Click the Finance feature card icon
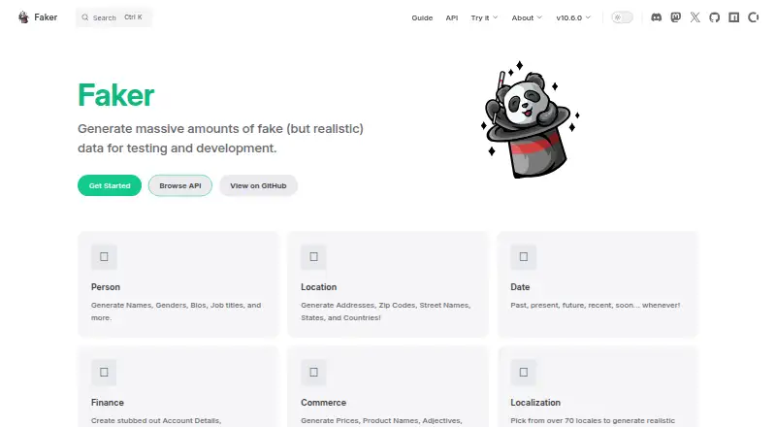The height and width of the screenshot is (427, 776). click(x=104, y=372)
